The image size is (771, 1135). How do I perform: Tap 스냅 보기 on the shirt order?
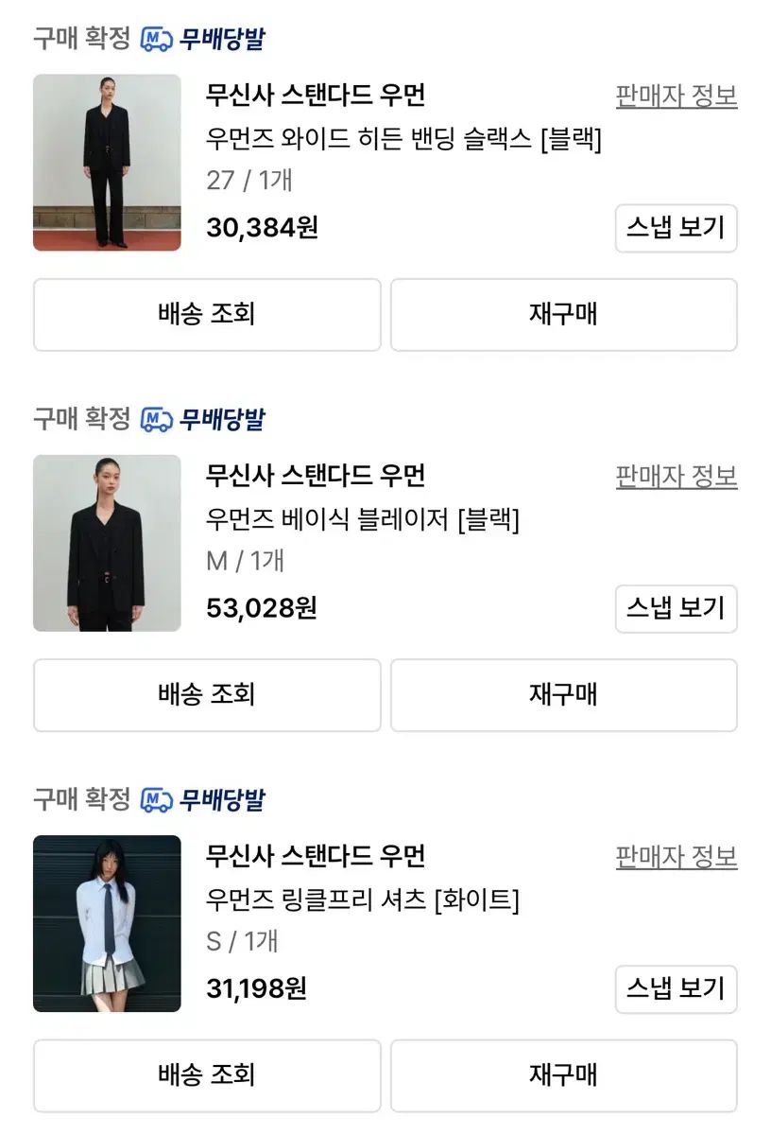coord(676,988)
